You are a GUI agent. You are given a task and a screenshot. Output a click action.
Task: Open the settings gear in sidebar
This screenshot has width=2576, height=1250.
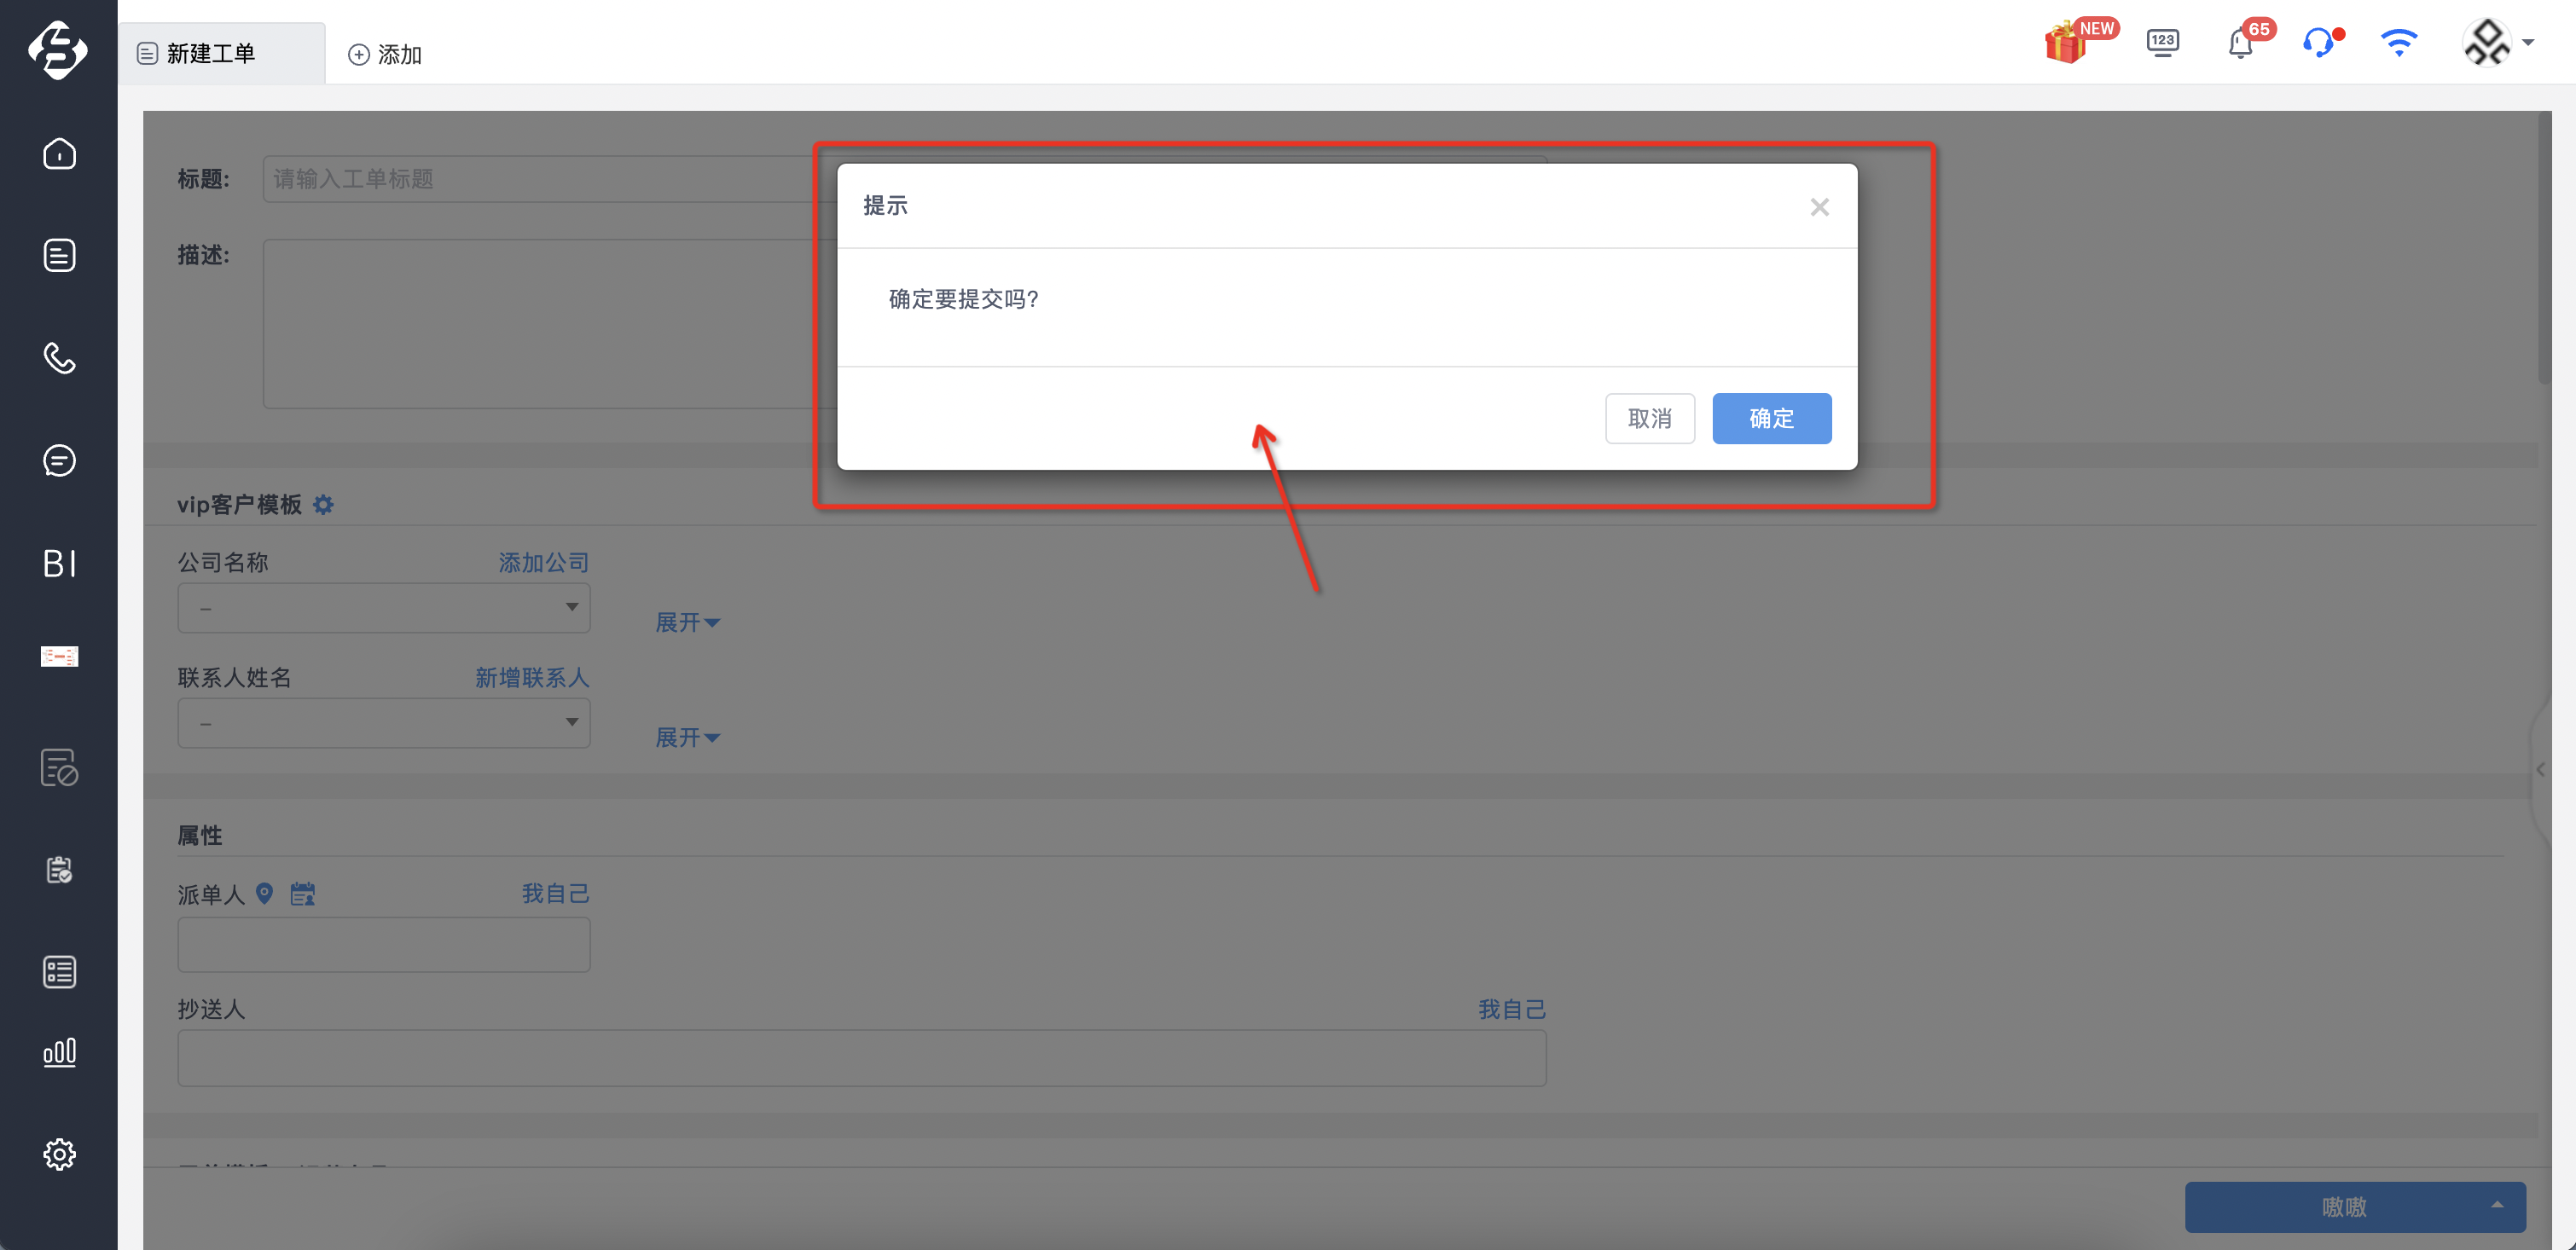[59, 1154]
